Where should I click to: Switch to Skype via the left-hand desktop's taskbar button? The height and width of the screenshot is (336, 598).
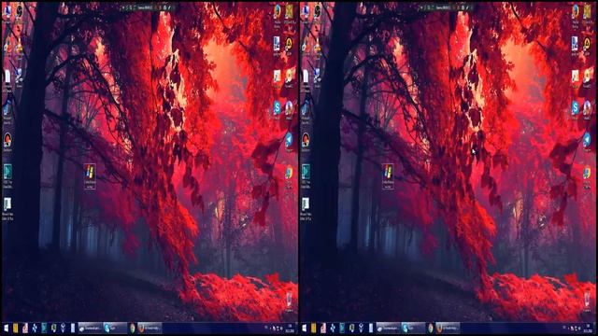coord(115,328)
